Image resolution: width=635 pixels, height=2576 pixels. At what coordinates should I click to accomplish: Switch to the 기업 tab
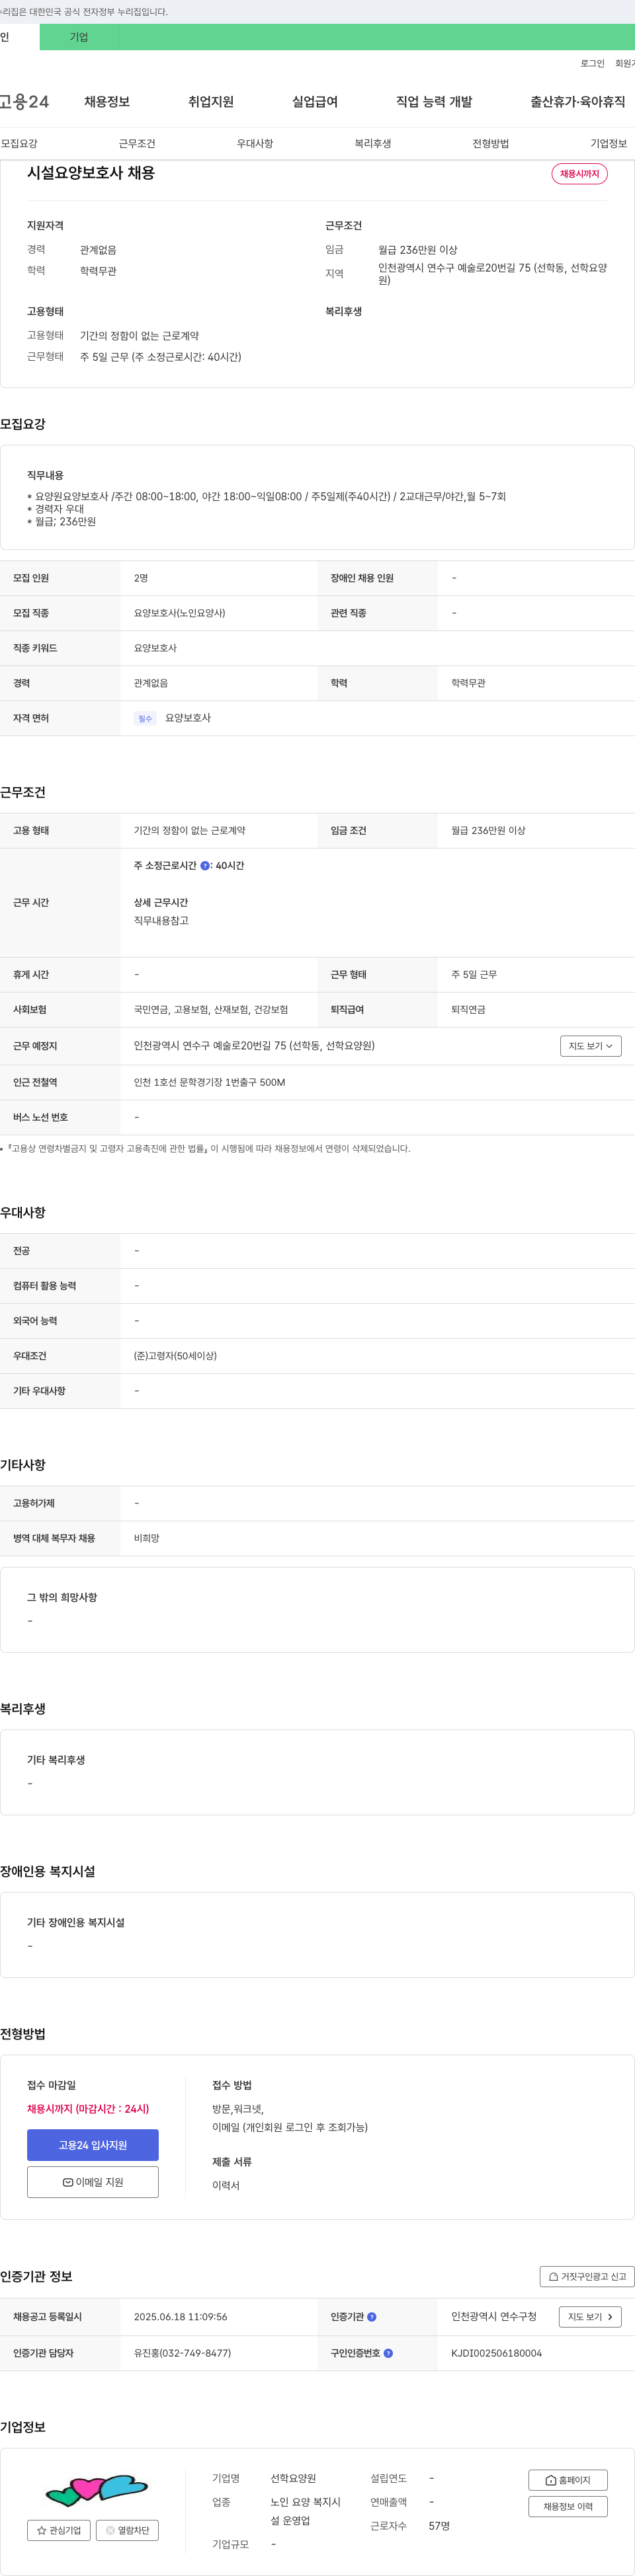pos(79,37)
